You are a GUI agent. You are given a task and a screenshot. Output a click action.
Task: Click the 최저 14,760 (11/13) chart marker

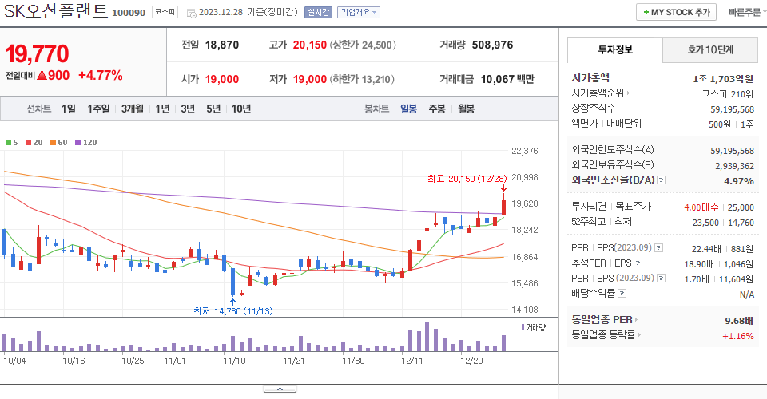tap(232, 311)
